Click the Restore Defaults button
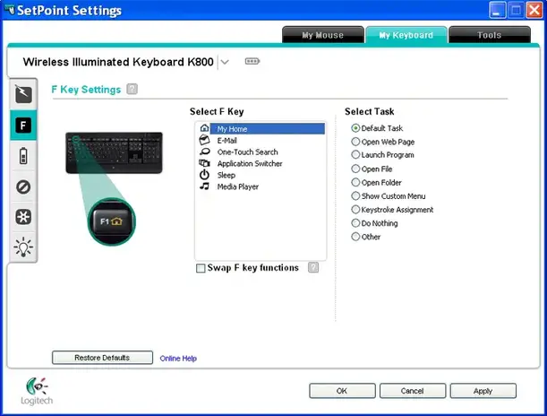Viewport: 547px width, 416px height. click(102, 358)
